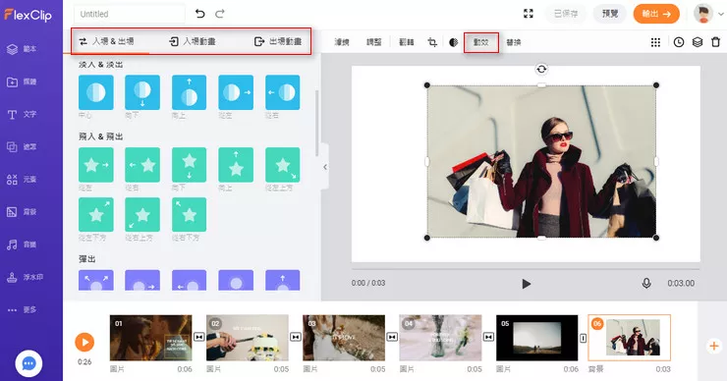727x381 pixels.
Task: Redo the last action
Action: coord(220,14)
